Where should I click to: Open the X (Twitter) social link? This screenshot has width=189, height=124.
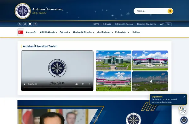(x=20, y=24)
